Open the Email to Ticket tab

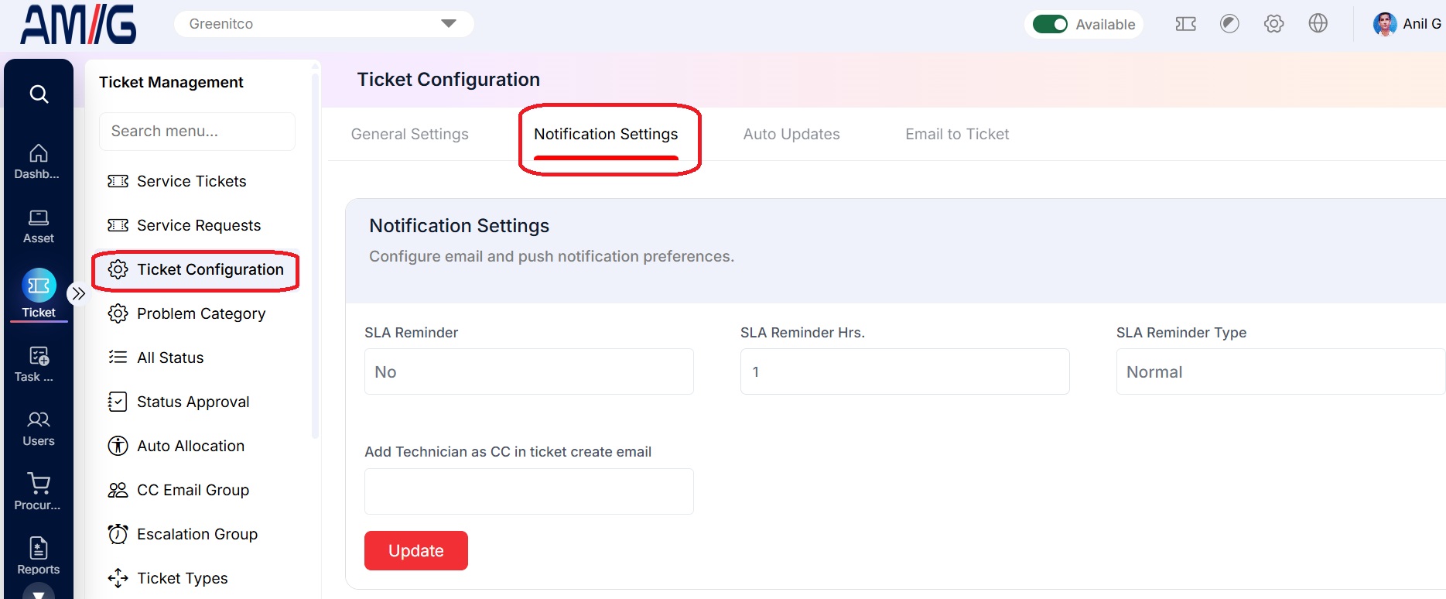click(x=957, y=134)
